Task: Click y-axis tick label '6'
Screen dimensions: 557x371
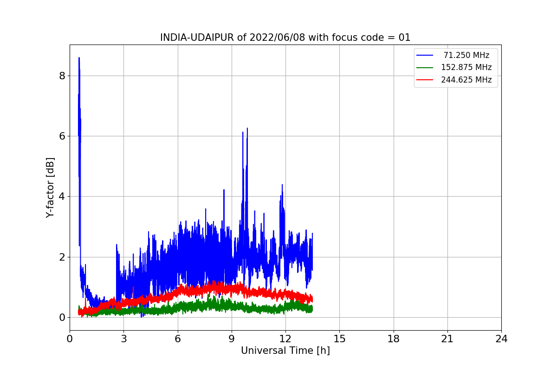Action: point(62,136)
